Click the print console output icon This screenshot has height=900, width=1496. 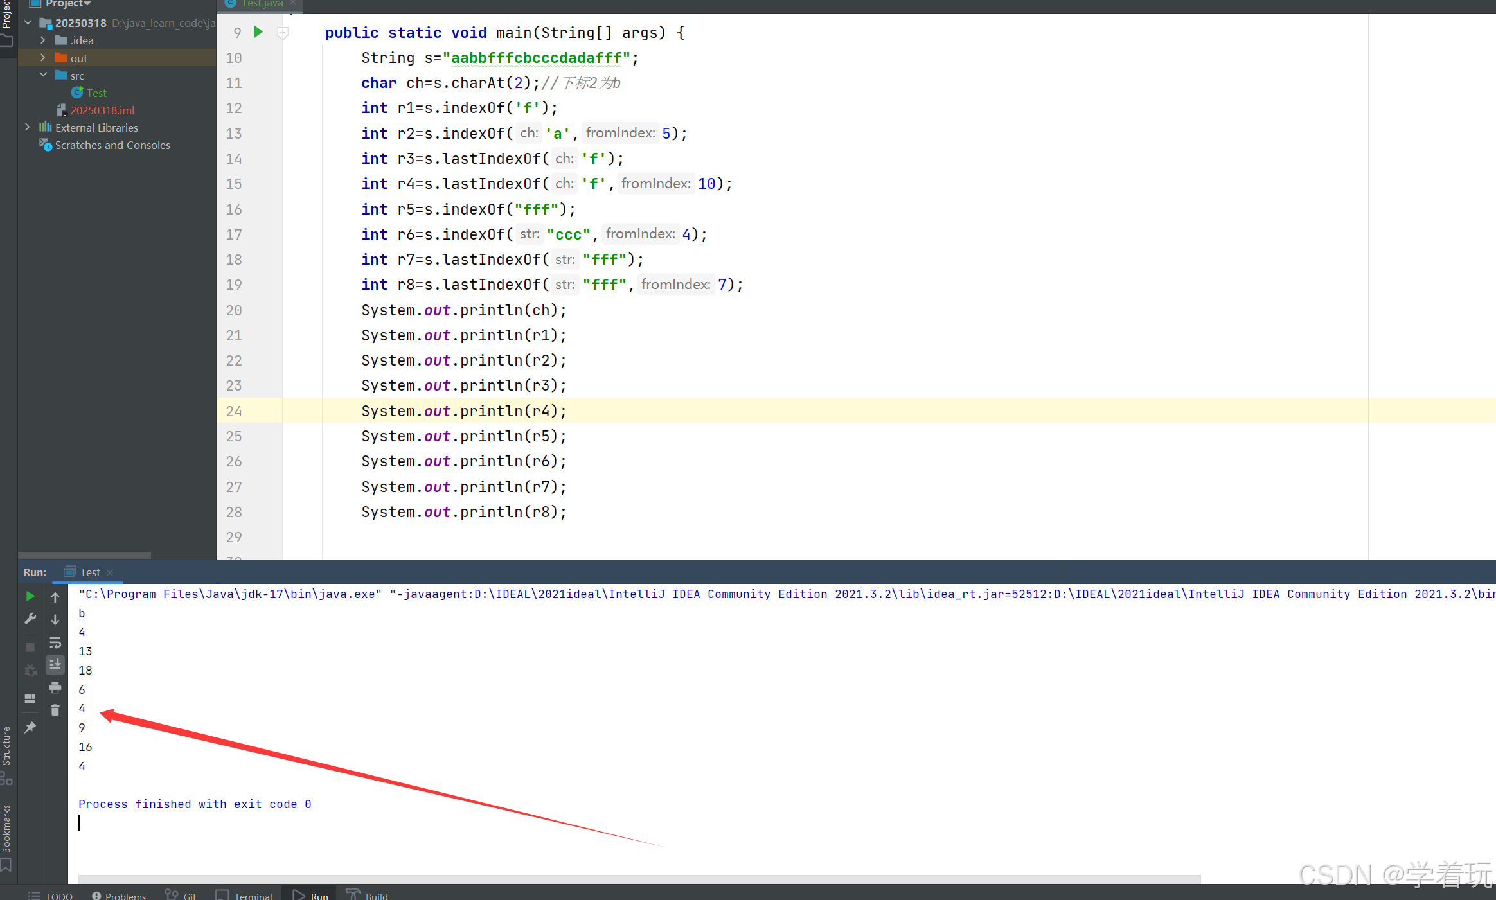[x=55, y=687]
